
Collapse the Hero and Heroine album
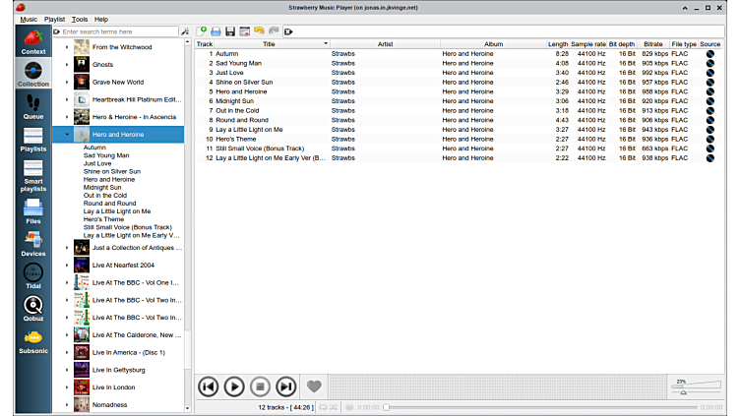(x=67, y=134)
